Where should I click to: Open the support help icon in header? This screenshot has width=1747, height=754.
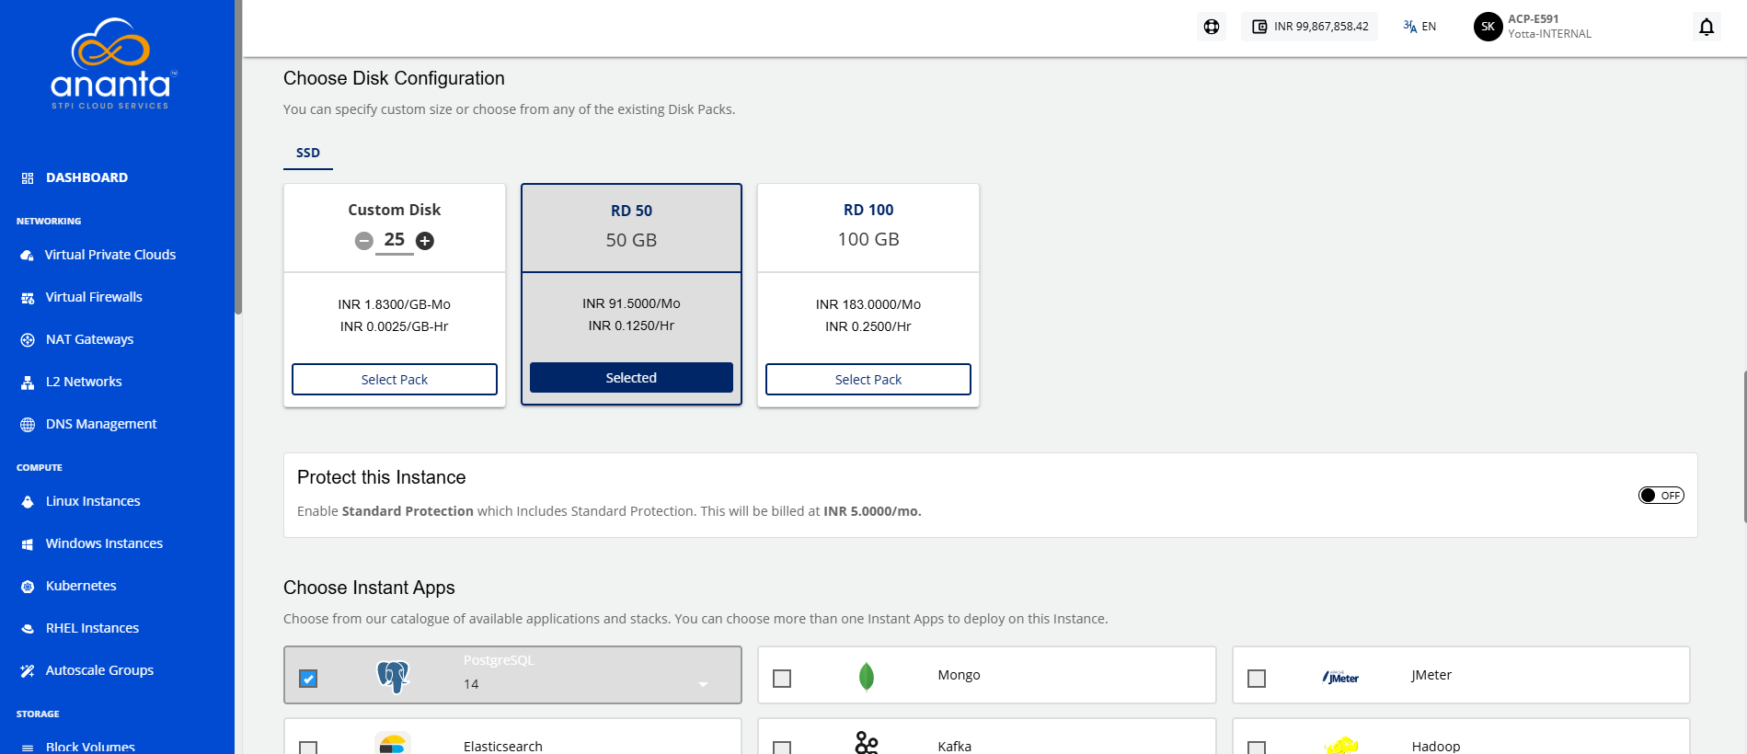coord(1212,27)
